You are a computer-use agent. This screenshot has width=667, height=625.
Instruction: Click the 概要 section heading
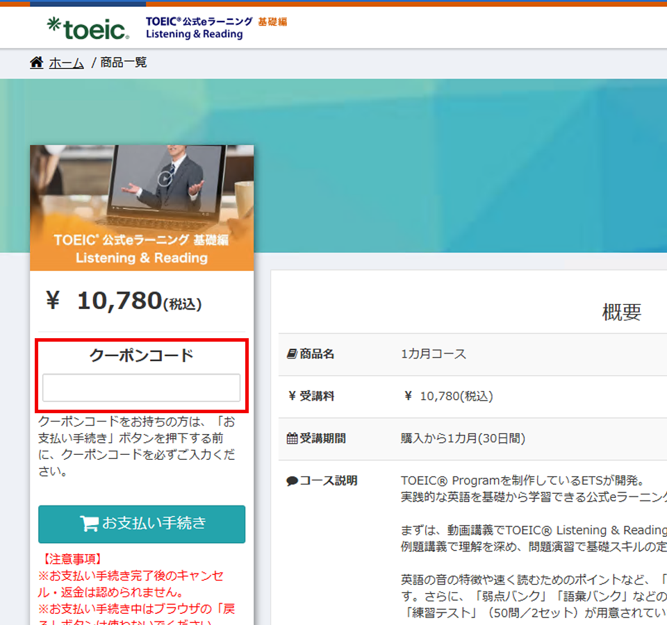[x=621, y=312]
